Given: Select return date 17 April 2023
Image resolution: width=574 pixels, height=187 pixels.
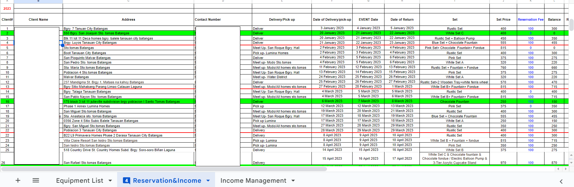Looking at the screenshot, I should [x=402, y=158].
